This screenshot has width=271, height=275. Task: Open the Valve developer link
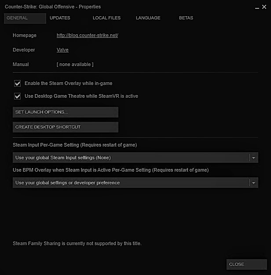62,50
